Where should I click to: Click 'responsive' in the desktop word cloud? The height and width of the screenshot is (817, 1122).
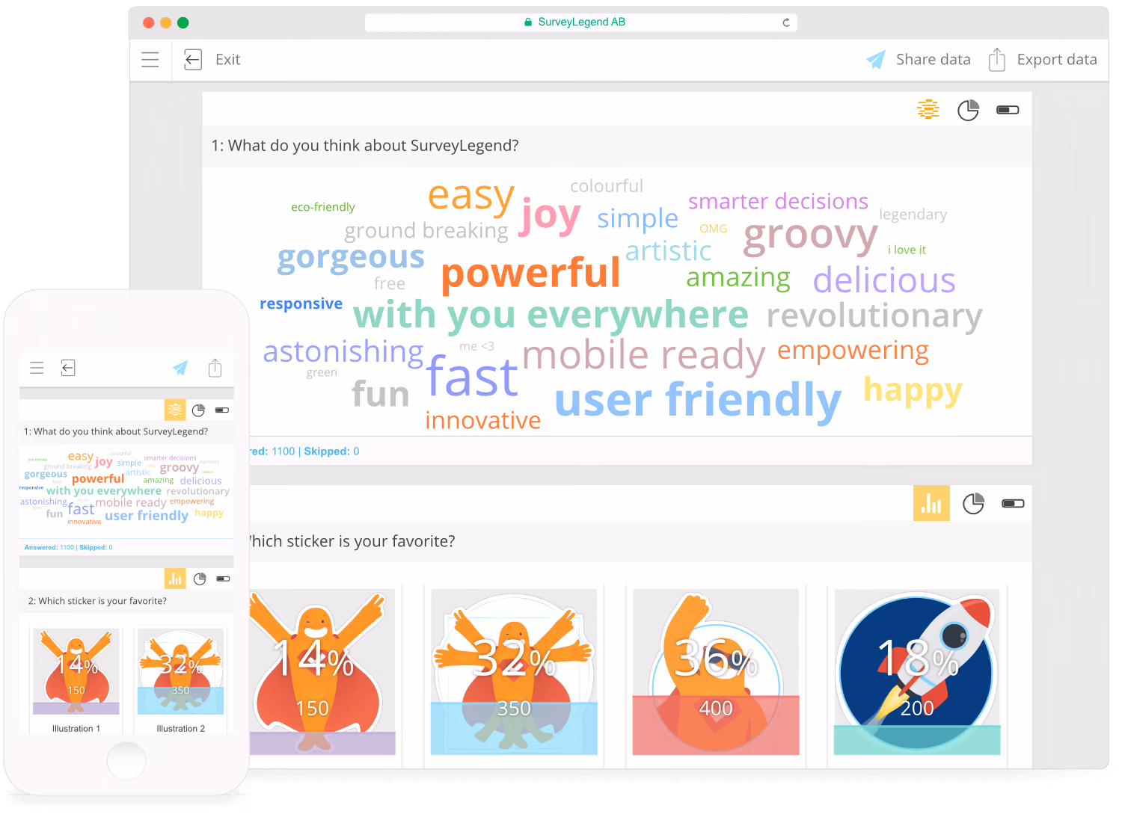coord(301,304)
